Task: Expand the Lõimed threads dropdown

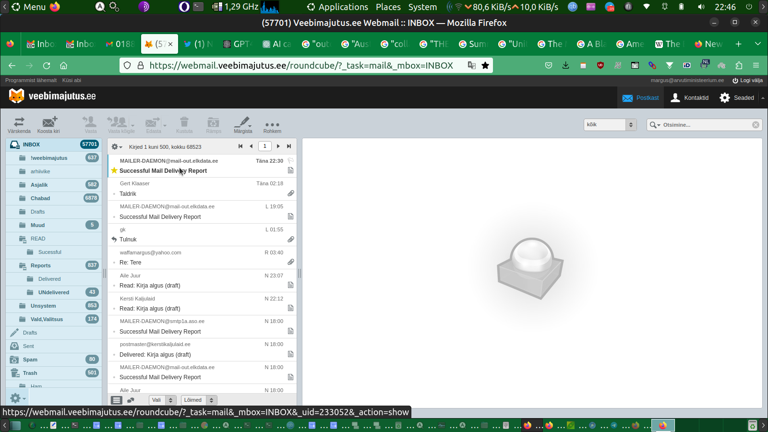Action: [199, 400]
